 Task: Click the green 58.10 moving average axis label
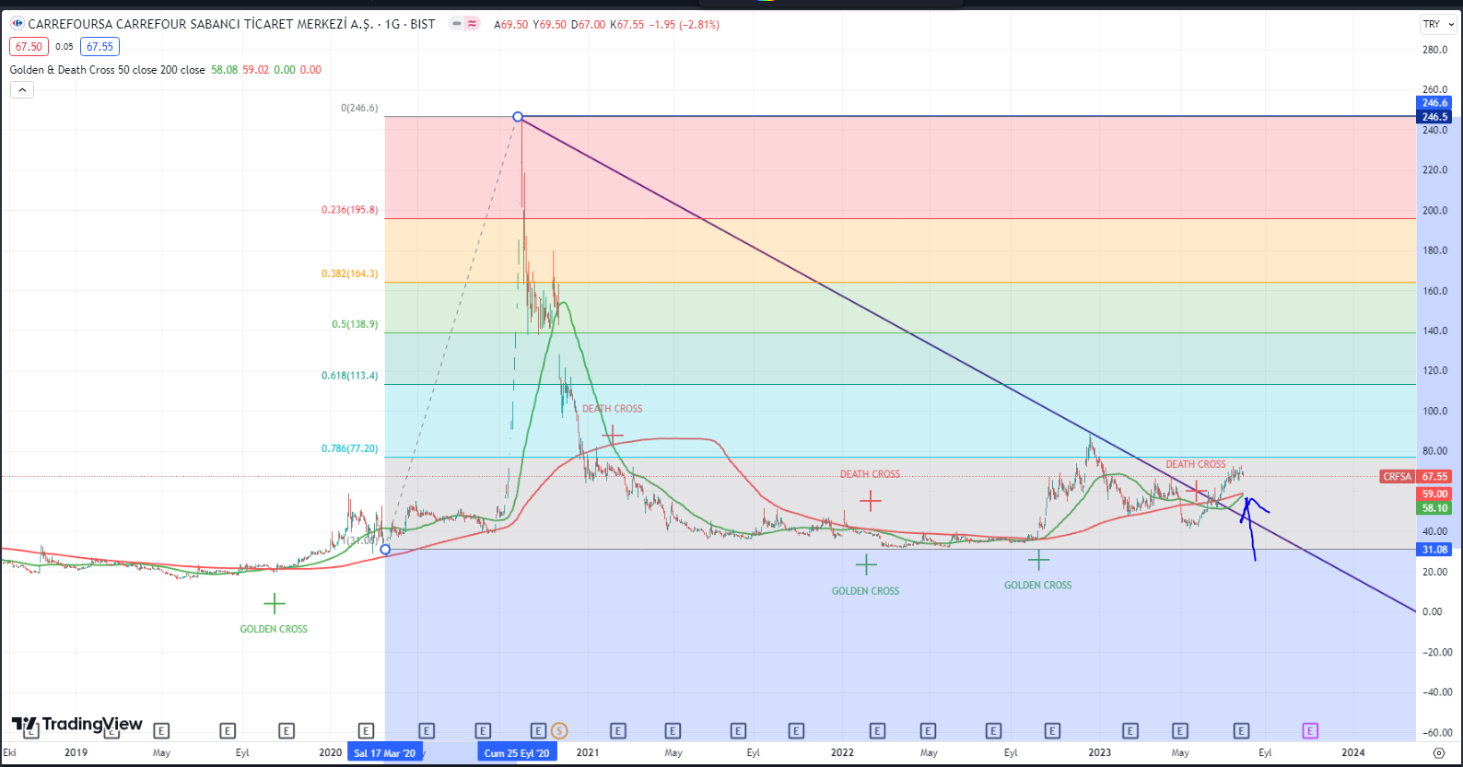pos(1434,508)
